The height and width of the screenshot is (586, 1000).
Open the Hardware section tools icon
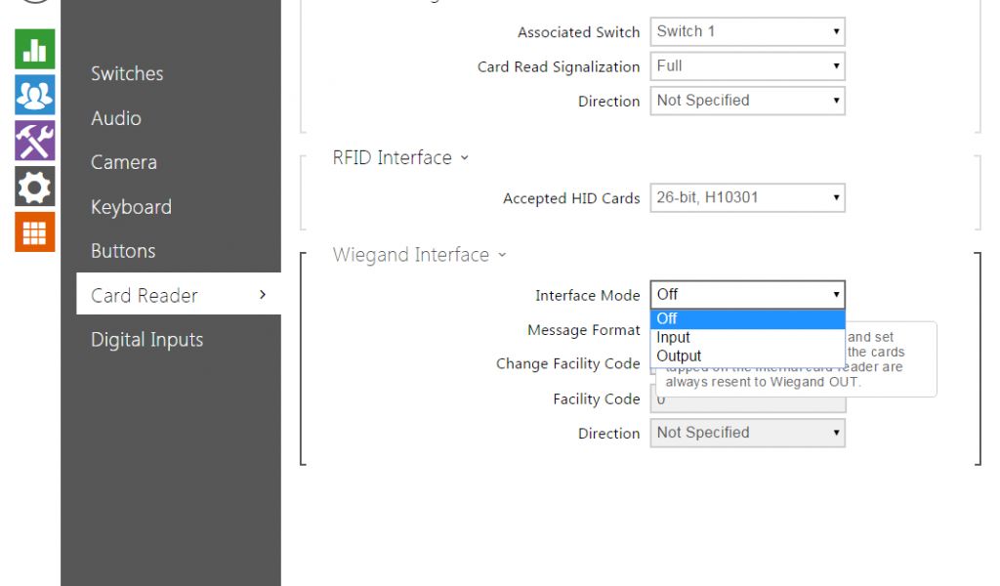pos(34,141)
